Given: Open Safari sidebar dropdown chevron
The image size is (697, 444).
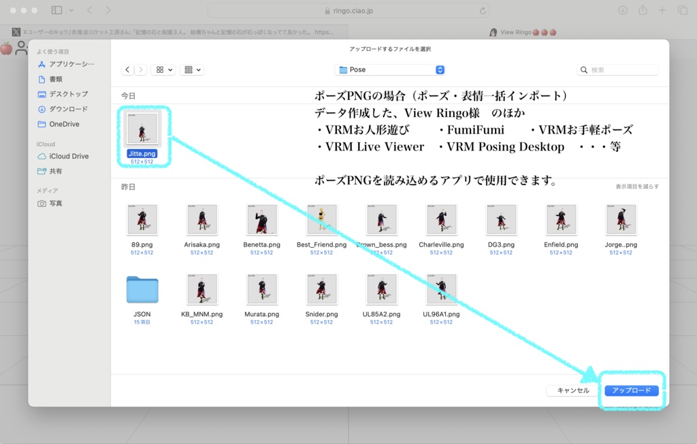Looking at the screenshot, I should 71,10.
